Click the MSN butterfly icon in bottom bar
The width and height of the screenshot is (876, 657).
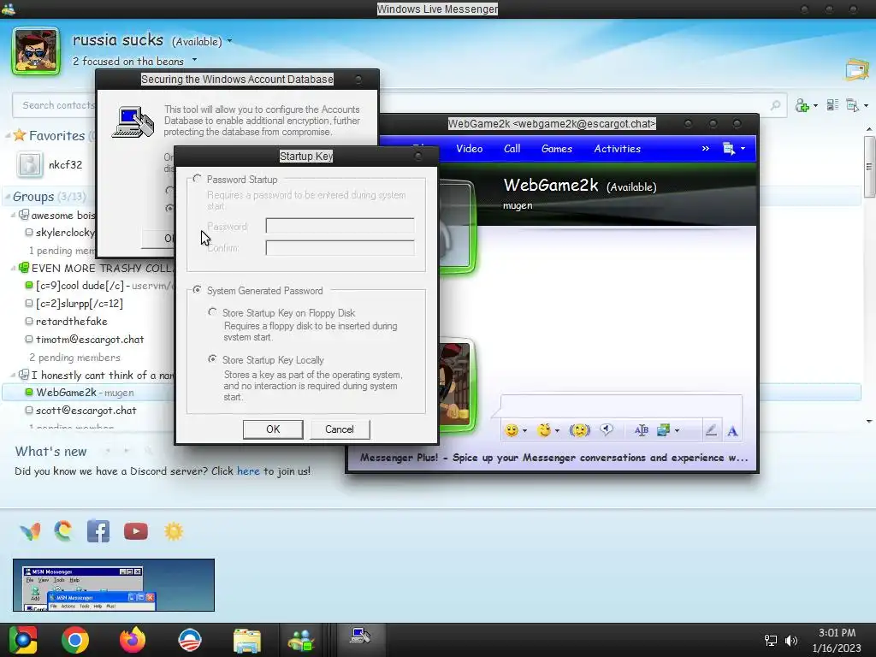point(30,531)
